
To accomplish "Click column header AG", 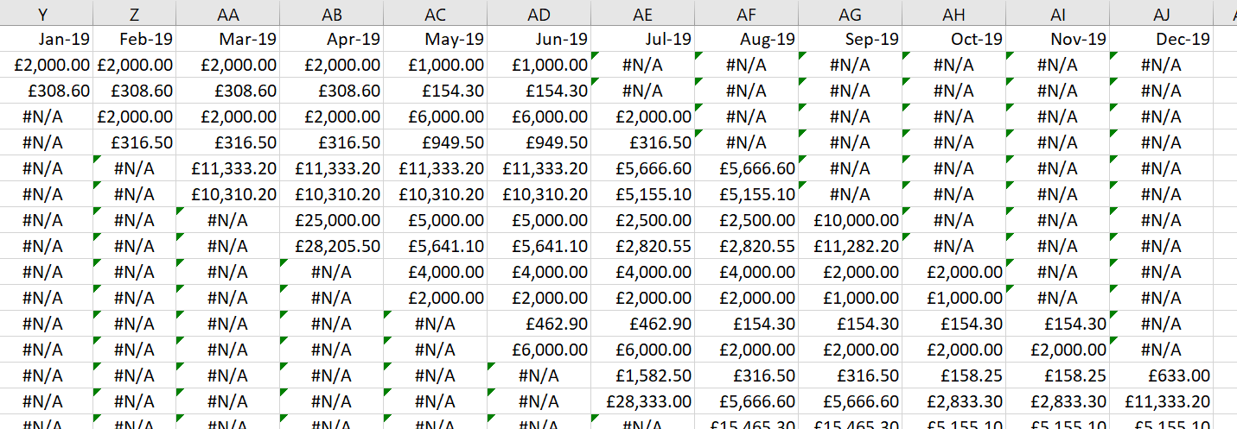I will point(850,13).
